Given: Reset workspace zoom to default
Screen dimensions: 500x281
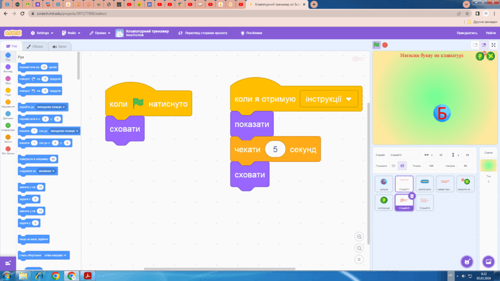Looking at the screenshot, I should tap(359, 260).
